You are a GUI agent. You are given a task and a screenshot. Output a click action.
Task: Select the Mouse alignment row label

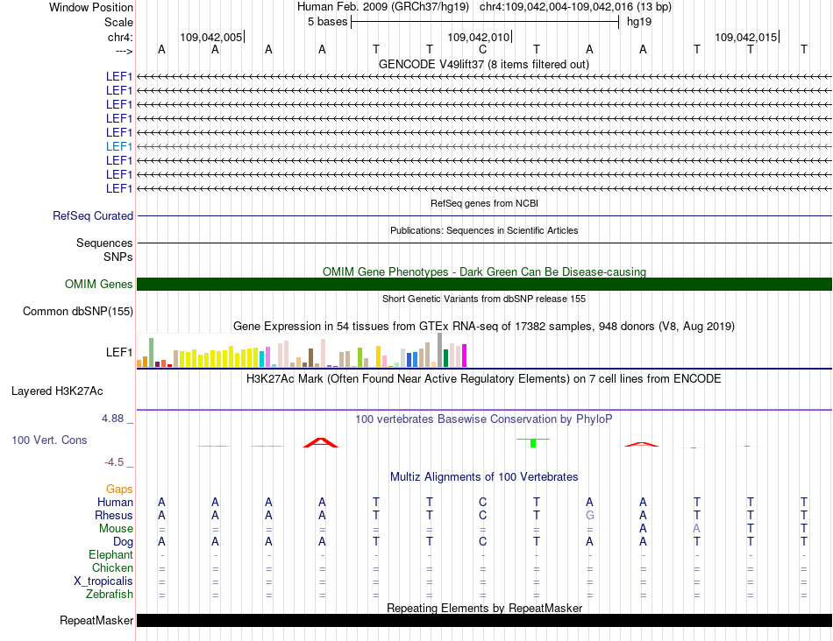pyautogui.click(x=117, y=529)
